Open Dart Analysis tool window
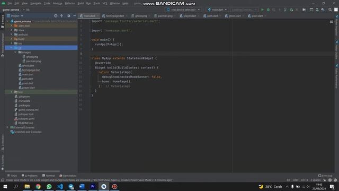Viewport: 339px width, 191px height. tap(68, 176)
